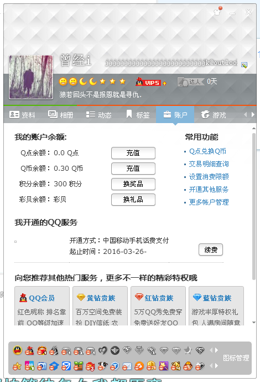Click the yellow QQ penguin icon in the icon bar

[x=18, y=350]
